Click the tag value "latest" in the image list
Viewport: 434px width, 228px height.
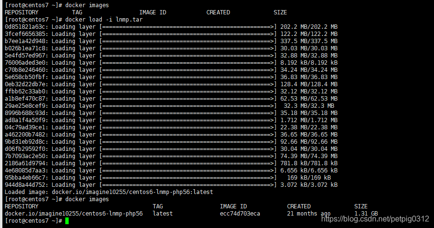162,213
